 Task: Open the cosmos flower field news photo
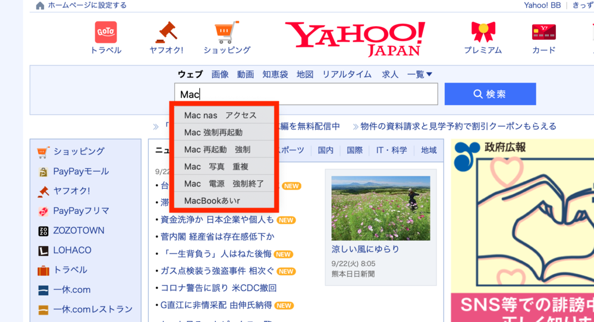[x=381, y=208]
